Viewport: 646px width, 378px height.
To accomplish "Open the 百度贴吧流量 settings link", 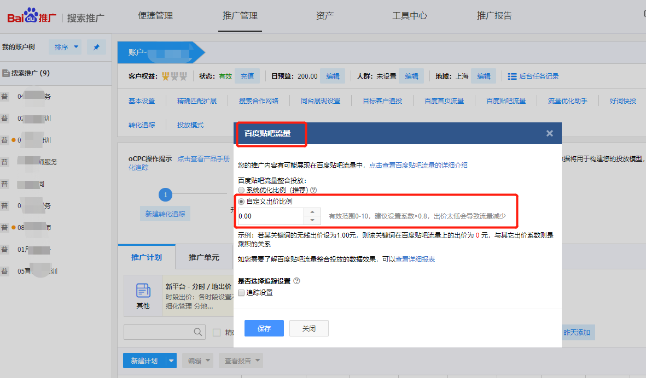I will [506, 101].
